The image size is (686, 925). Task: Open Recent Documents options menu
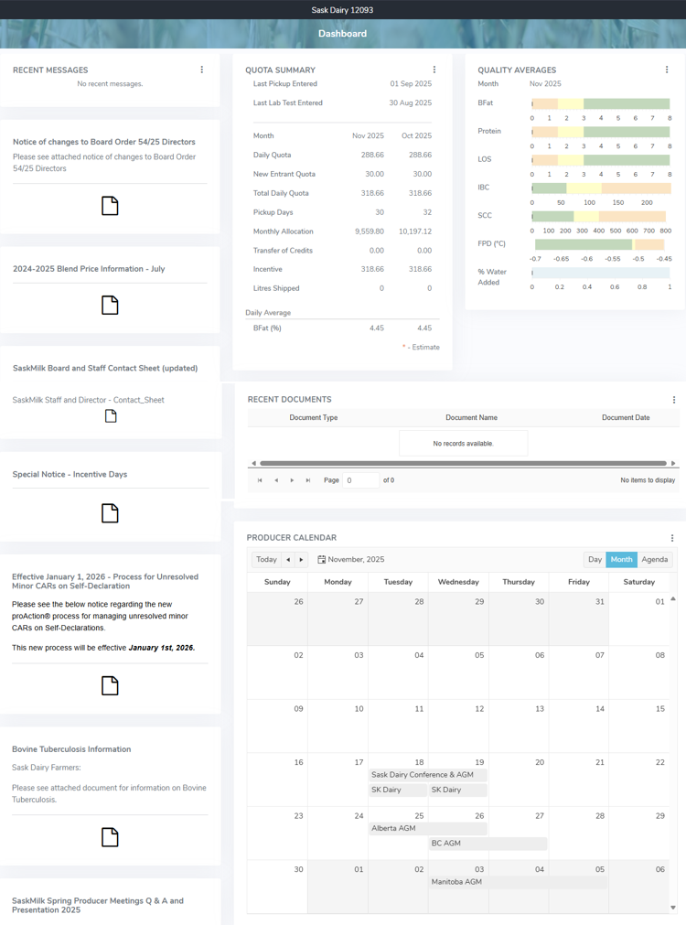(674, 400)
